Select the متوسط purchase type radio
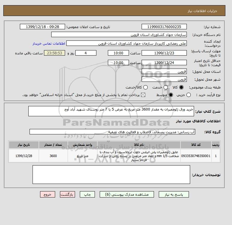The width and height of the screenshot is (232, 225). coord(171,95)
